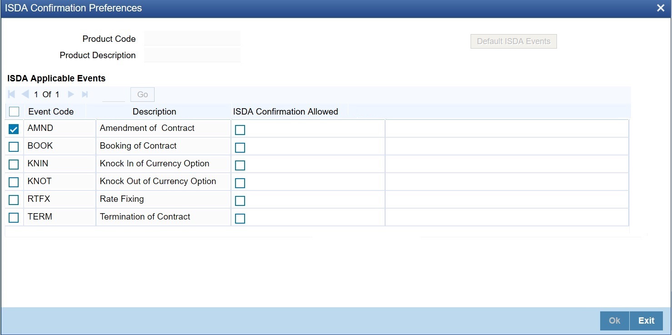Click the Go button

point(143,95)
